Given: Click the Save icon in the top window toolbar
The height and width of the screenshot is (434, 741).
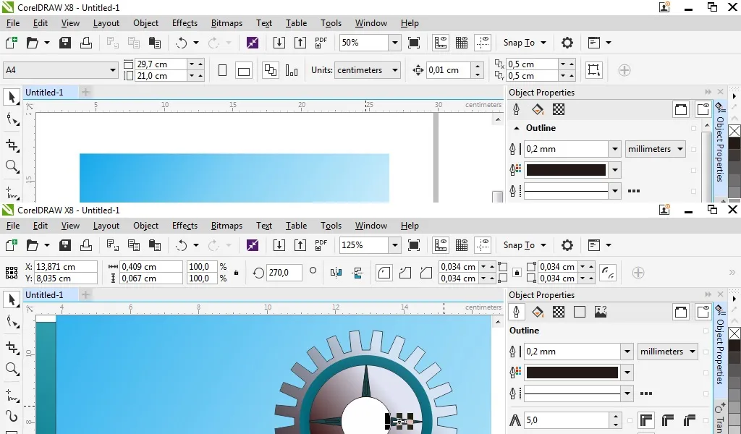Looking at the screenshot, I should [64, 43].
